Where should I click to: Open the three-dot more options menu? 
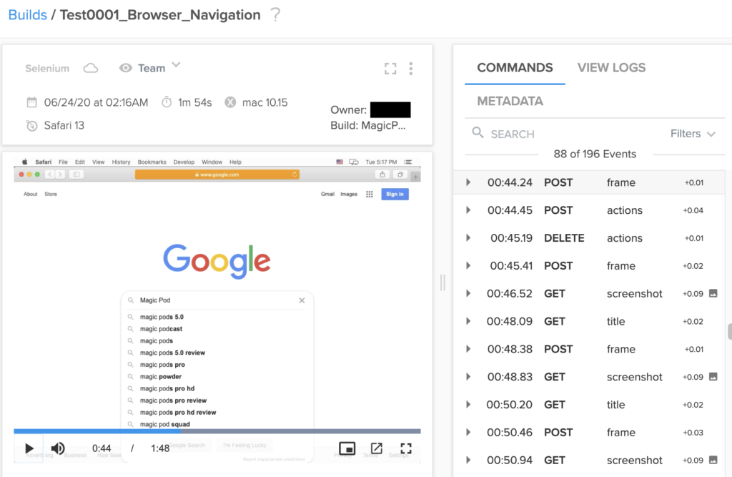(x=411, y=69)
